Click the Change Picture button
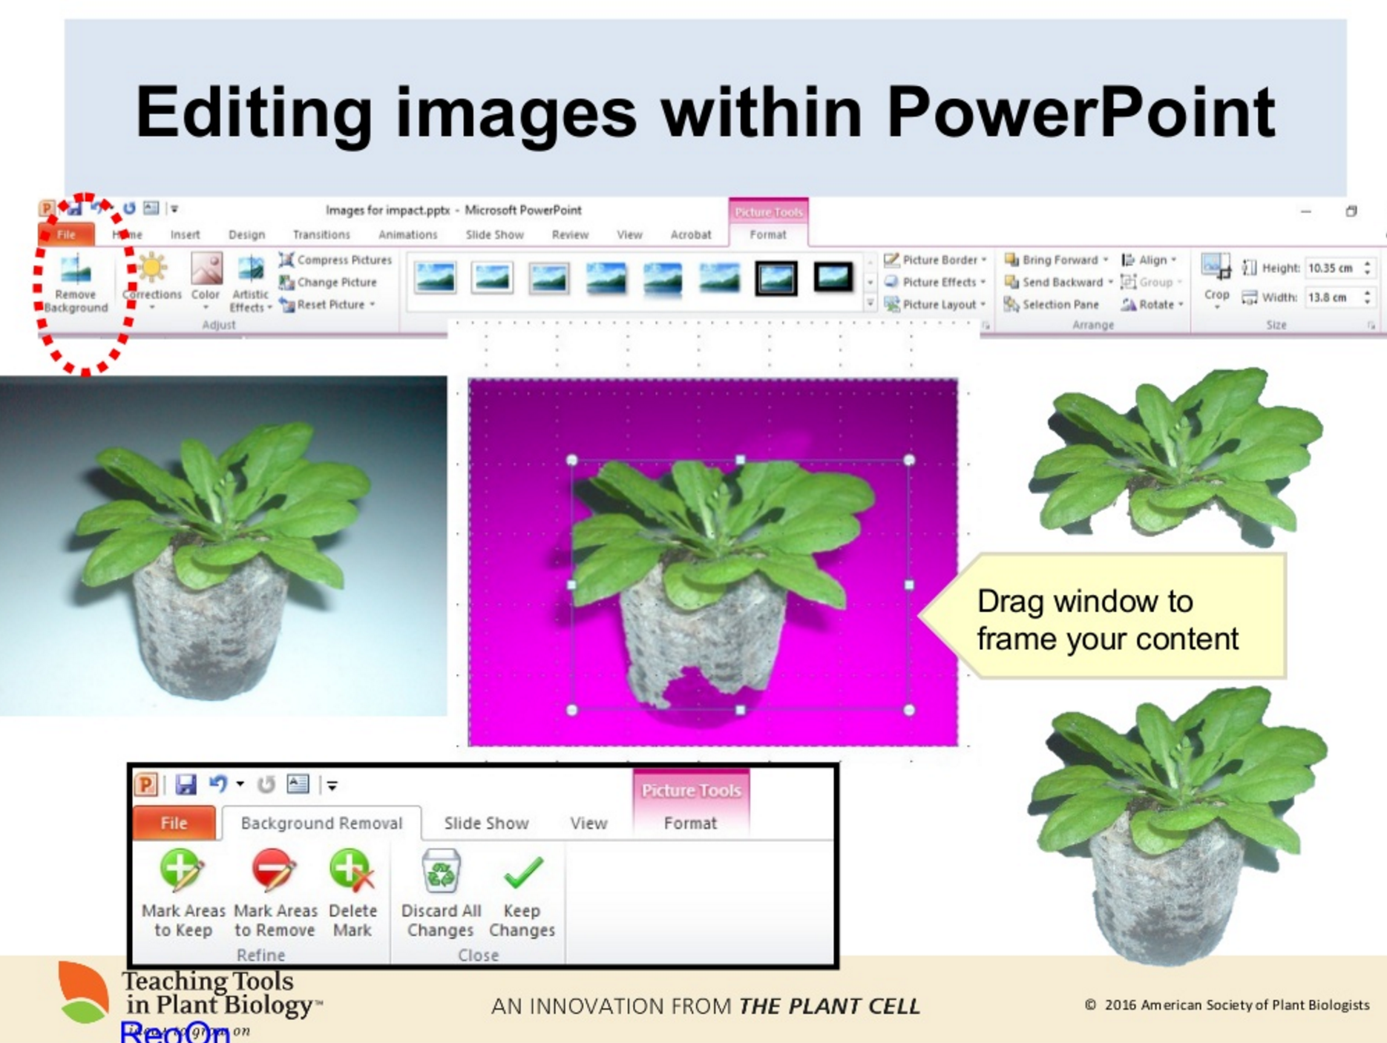 click(x=329, y=282)
